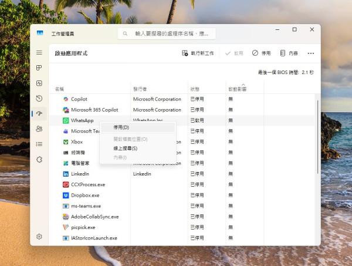This screenshot has width=352, height=266.
Task: Open the Processes page in sidebar
Action: click(39, 68)
